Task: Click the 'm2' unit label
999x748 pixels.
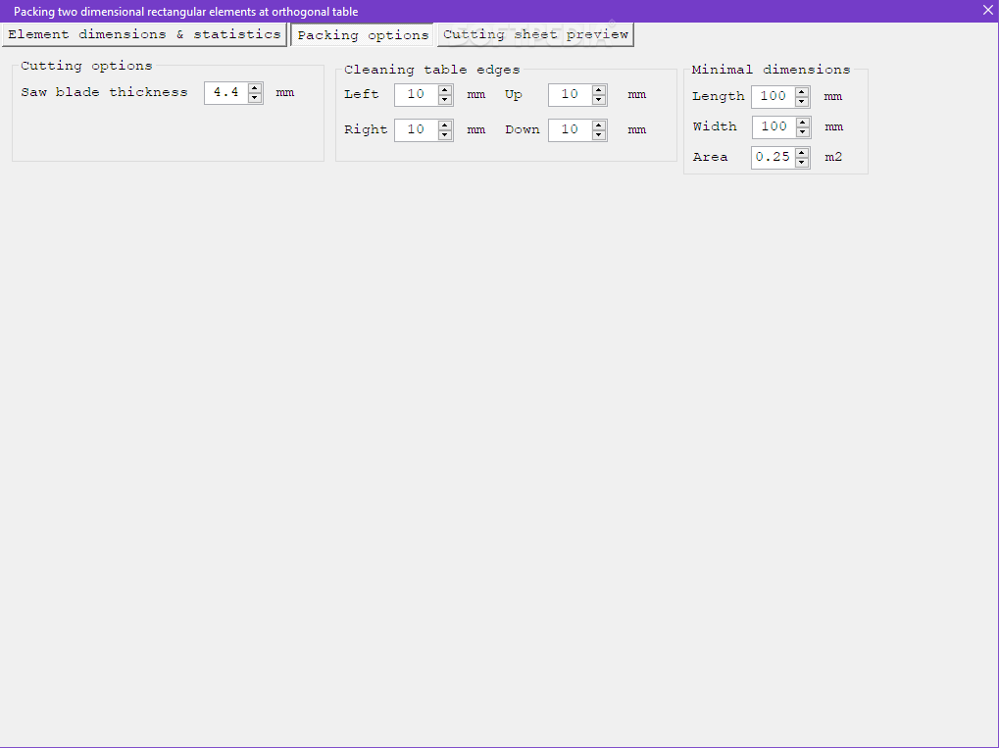Action: (x=833, y=157)
